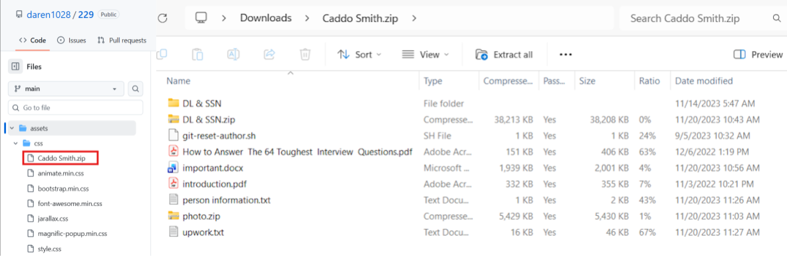Click the This PC monitor icon

pos(201,18)
